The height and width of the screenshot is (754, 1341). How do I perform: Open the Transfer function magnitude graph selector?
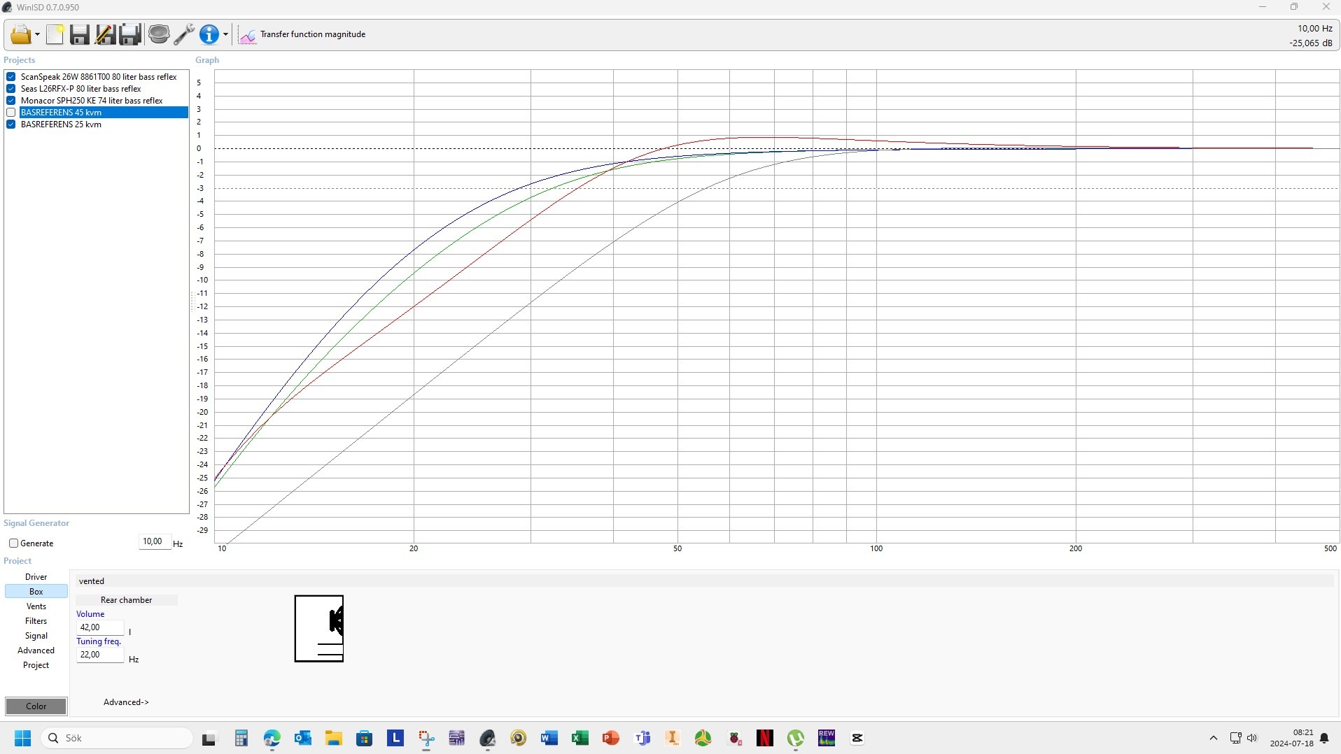tap(312, 34)
